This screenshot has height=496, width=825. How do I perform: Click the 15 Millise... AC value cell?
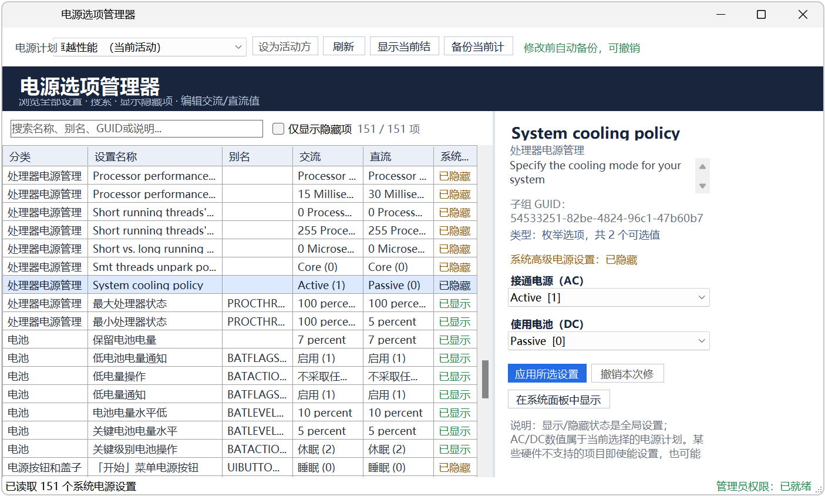[328, 194]
